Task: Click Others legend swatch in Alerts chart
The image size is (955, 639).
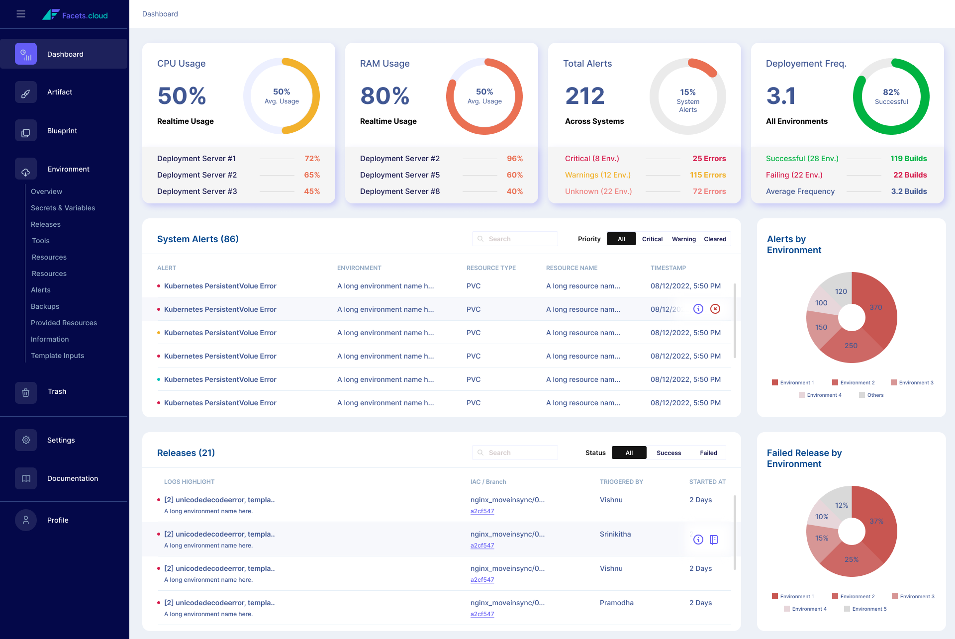Action: coord(862,395)
